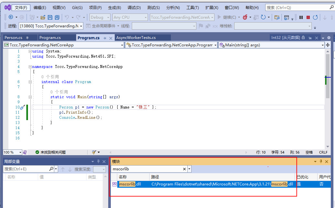Navigate backward with the back arrow

tap(11, 17)
